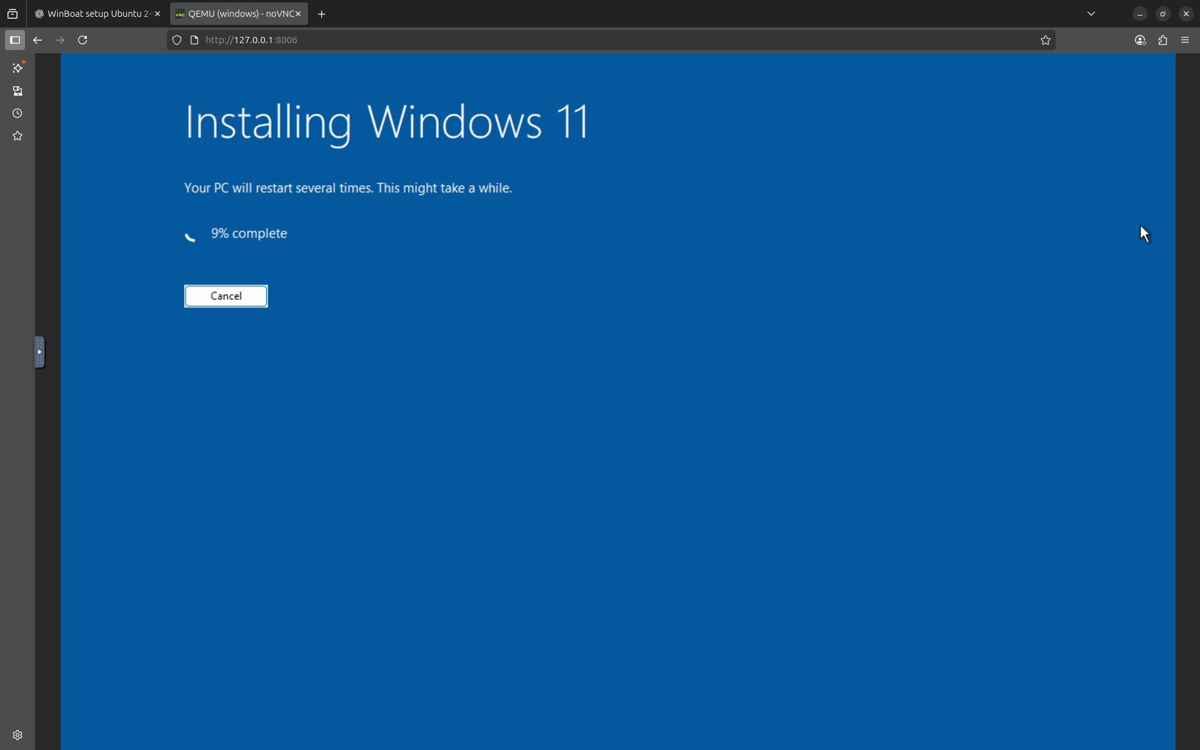Cancel the Windows 11 installation

coord(226,296)
